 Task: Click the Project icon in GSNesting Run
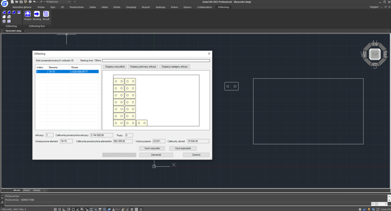click(x=27, y=14)
